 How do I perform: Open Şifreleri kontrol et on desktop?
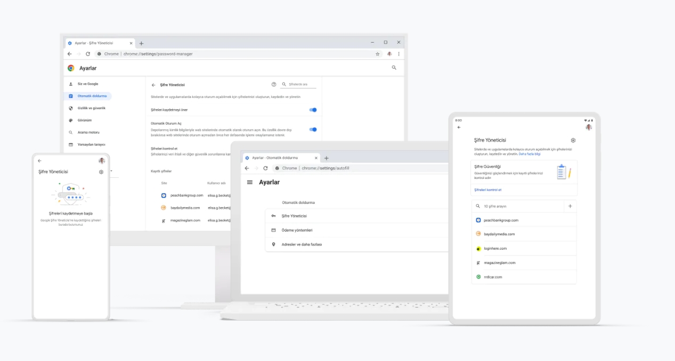pos(164,149)
